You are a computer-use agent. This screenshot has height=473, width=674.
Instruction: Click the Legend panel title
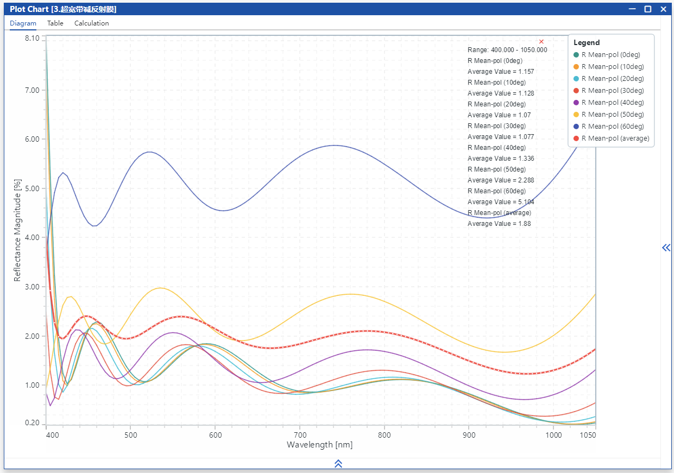[x=587, y=42]
